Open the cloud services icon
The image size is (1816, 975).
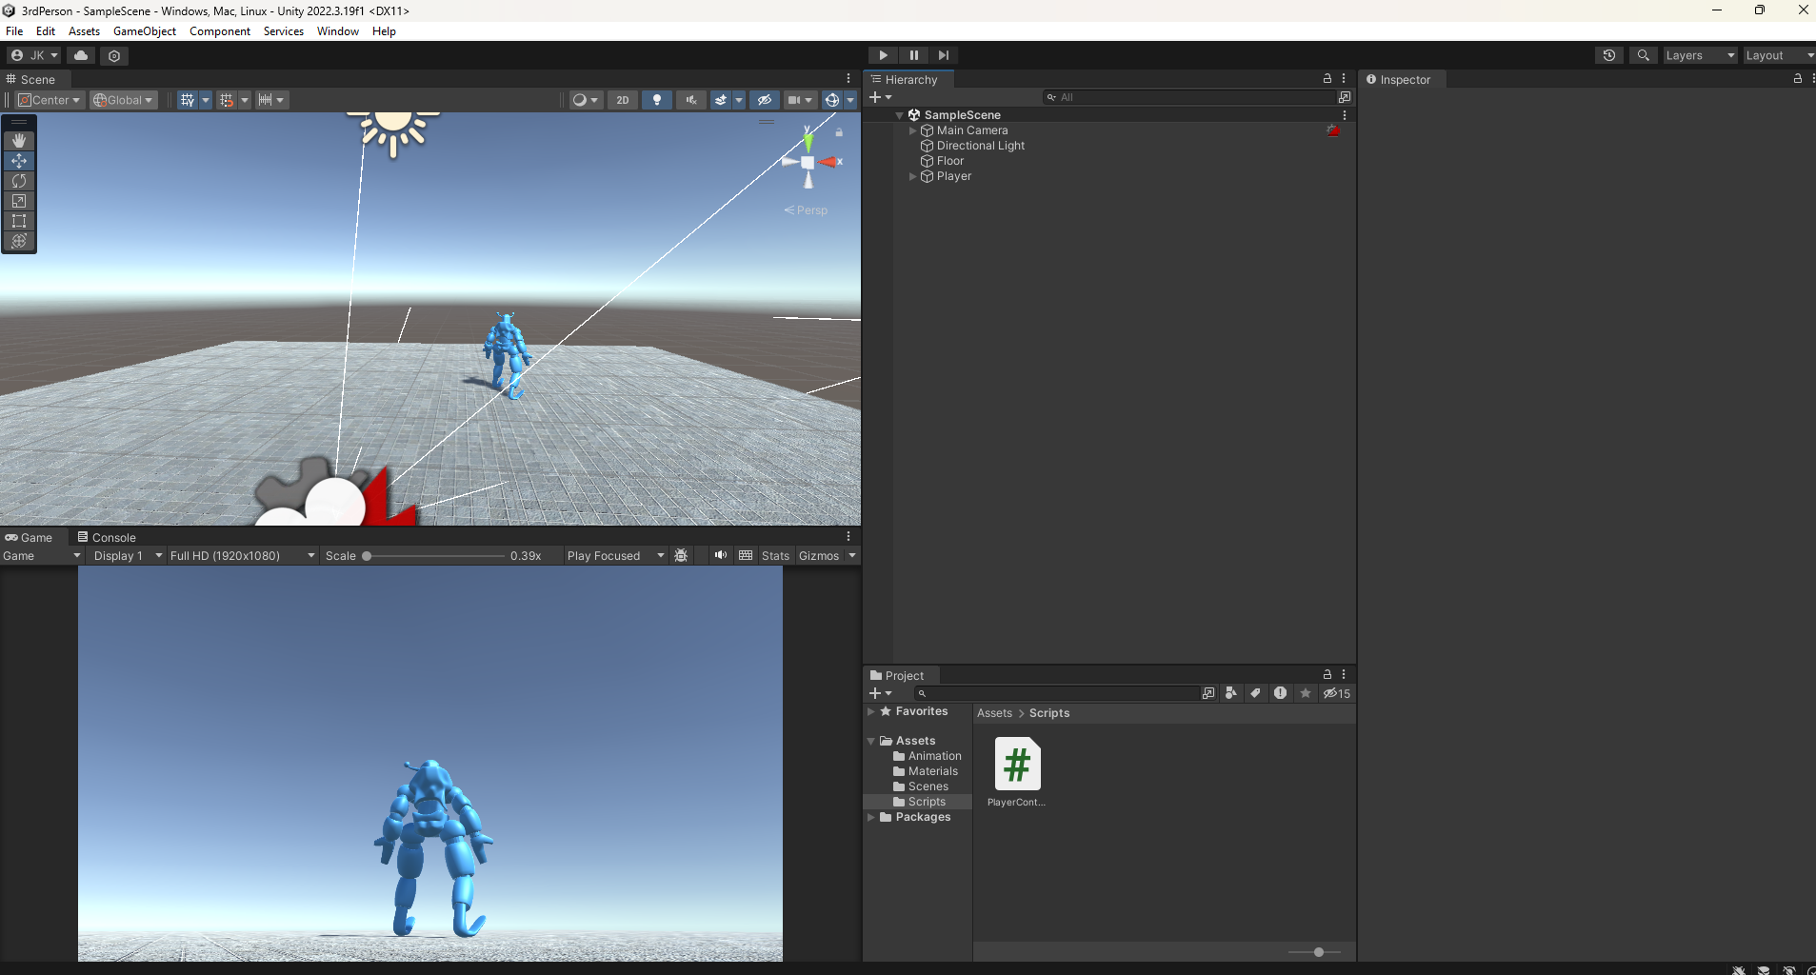pos(81,55)
